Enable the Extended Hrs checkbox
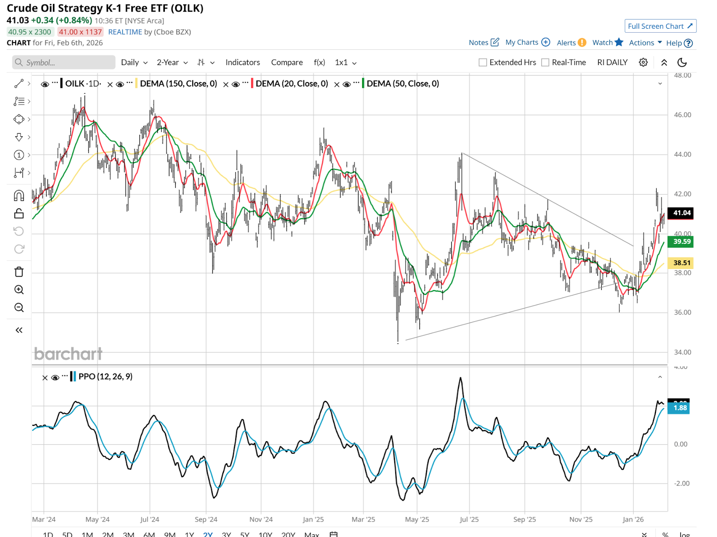The width and height of the screenshot is (717, 537). [483, 62]
